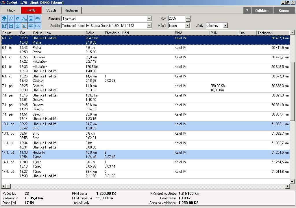Click the Rok 2005 input field
This screenshot has height=208, width=296.
(x=177, y=18)
